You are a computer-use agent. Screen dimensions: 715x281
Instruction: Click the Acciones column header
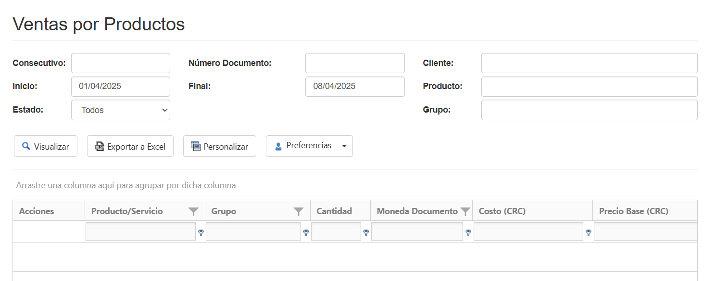click(x=37, y=211)
